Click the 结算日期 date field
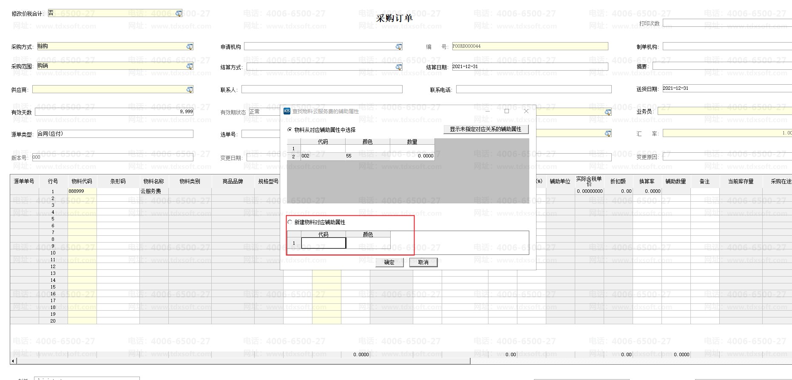The width and height of the screenshot is (792, 380). [530, 67]
